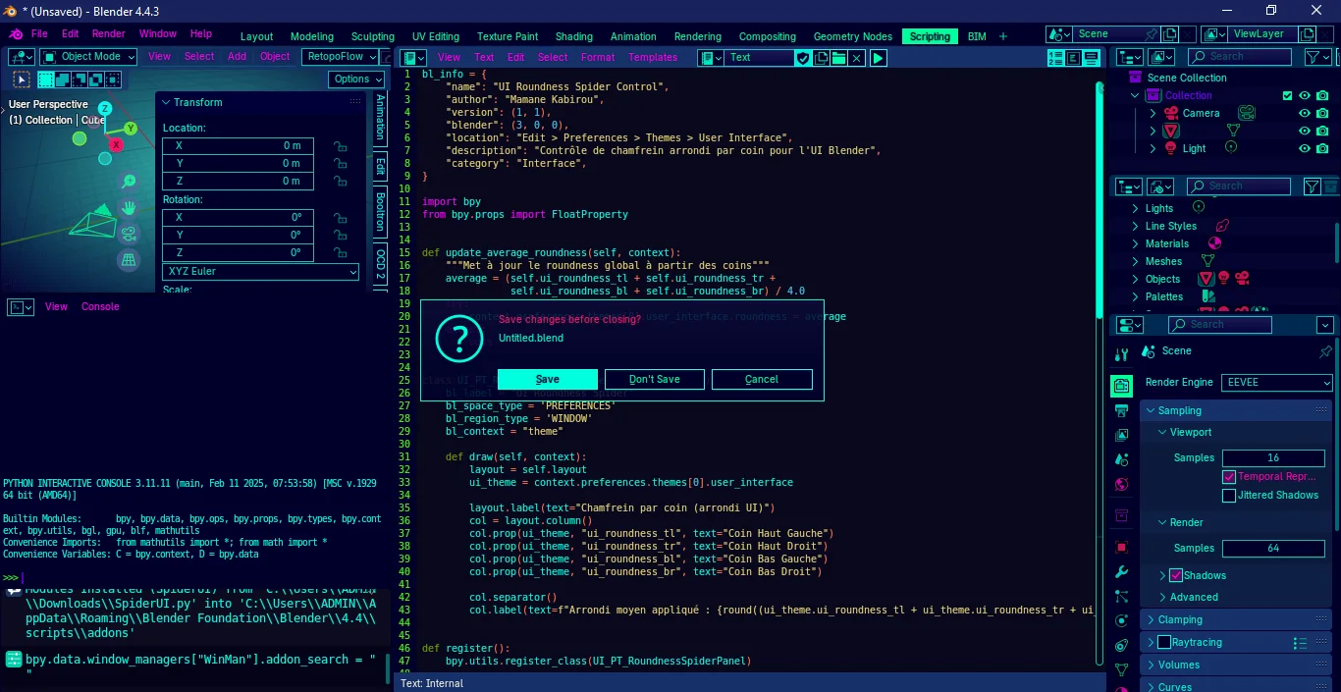
Task: Open the File menu
Action: pyautogui.click(x=39, y=34)
